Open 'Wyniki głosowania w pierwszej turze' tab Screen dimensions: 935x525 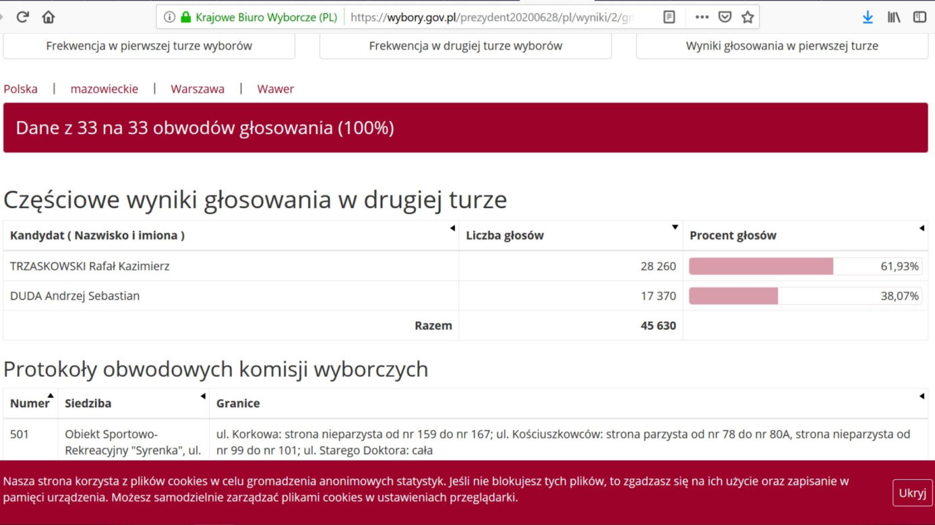coord(782,46)
